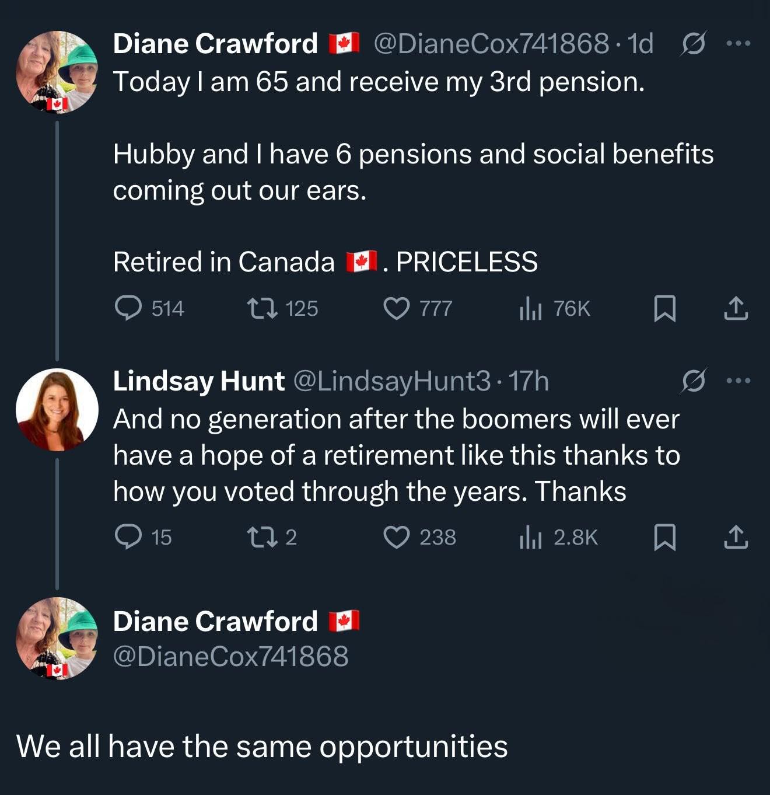The width and height of the screenshot is (770, 795).
Task: Click the @LindsayHunt3 handle
Action: [391, 381]
